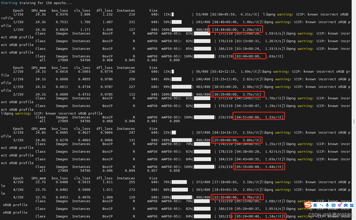Screen dimensions: 356x220
Task: Click mAP50 result 0.981
Action: click(152, 121)
